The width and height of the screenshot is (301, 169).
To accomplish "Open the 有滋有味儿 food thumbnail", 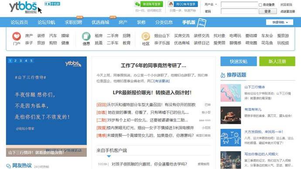I will coord(231,115).
